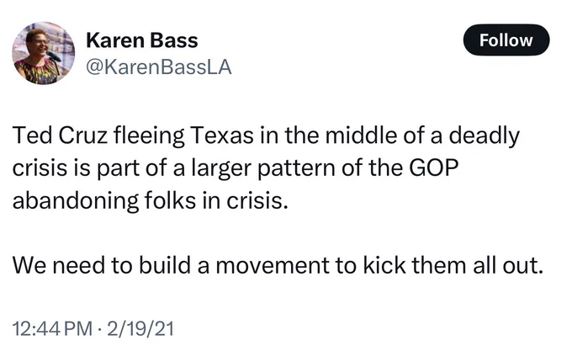
Task: Click the 2/19/21 date
Action: 140,328
